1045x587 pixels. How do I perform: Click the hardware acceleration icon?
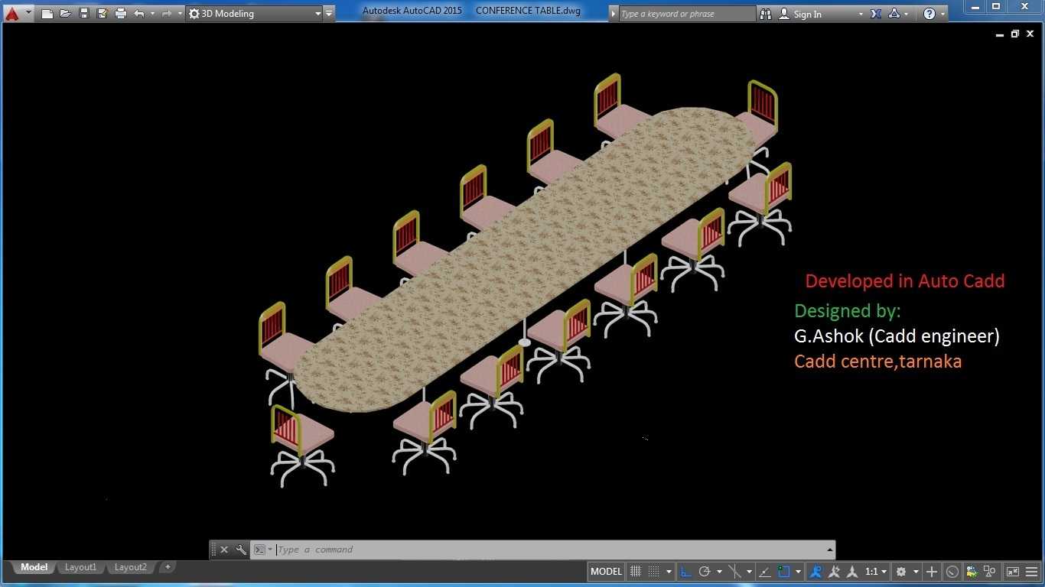[972, 571]
